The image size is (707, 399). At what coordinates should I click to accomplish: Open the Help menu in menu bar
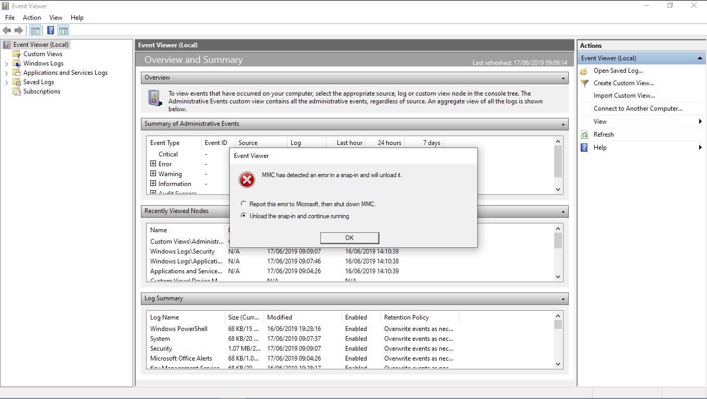click(x=77, y=17)
